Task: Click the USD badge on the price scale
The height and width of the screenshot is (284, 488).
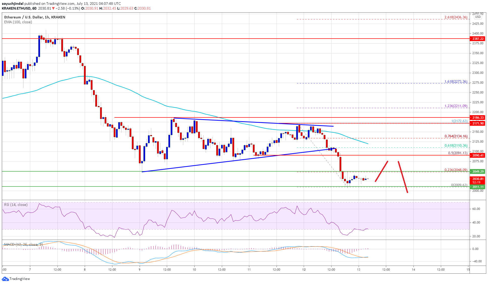Action: coord(478,17)
